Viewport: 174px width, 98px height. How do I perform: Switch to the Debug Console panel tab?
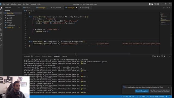pyautogui.click(x=47, y=56)
